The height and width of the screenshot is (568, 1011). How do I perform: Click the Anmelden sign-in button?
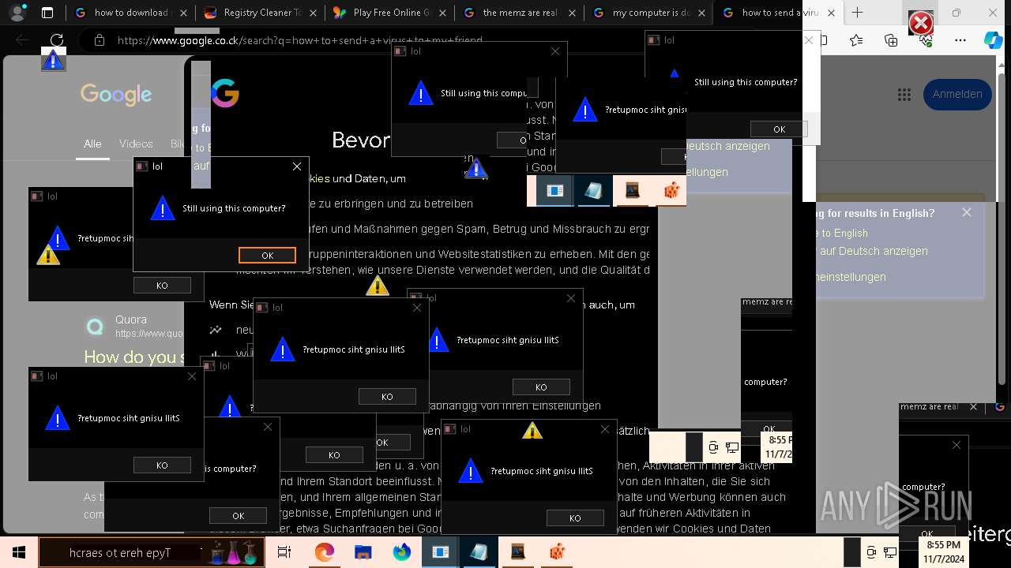click(957, 94)
